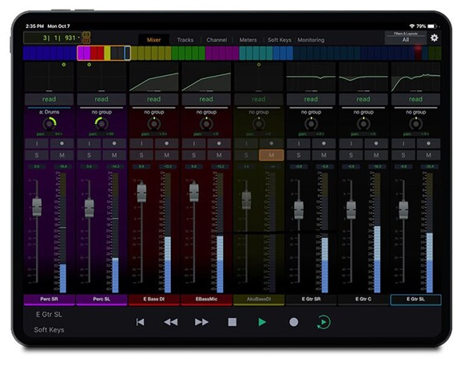The width and height of the screenshot is (465, 366).
Task: Open automation mode 'read' on Perc SR
Action: click(x=50, y=99)
